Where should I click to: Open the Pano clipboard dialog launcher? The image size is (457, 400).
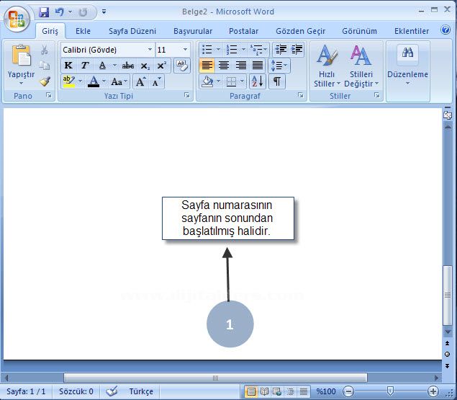click(49, 95)
